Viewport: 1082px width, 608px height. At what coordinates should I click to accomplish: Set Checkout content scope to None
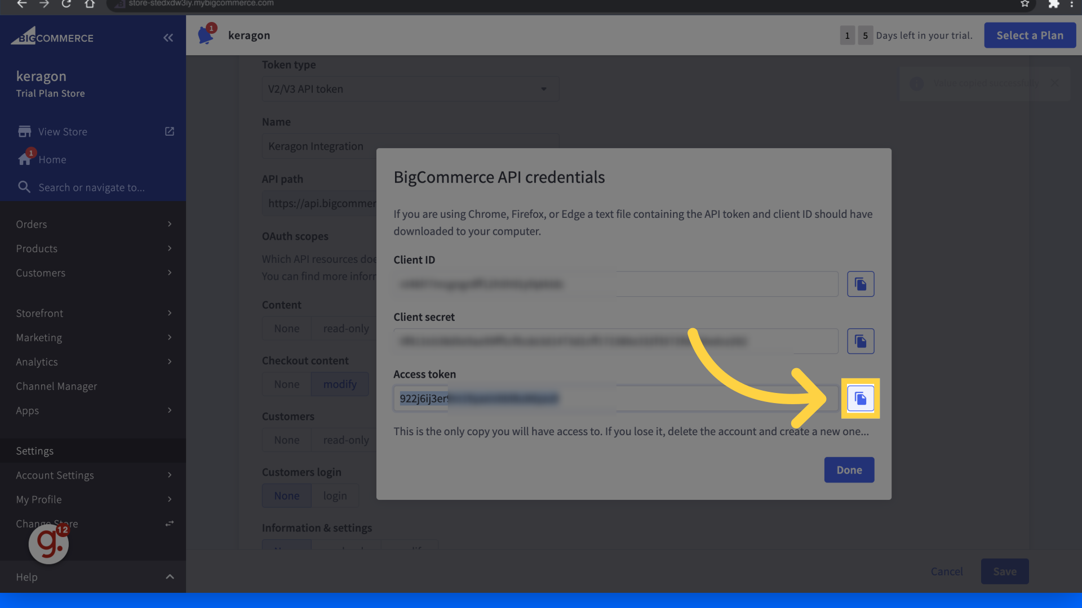tap(286, 384)
